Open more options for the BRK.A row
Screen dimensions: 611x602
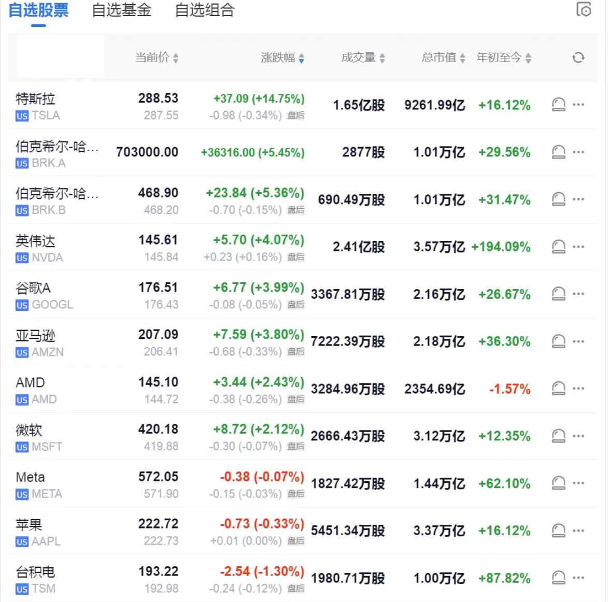coord(578,152)
